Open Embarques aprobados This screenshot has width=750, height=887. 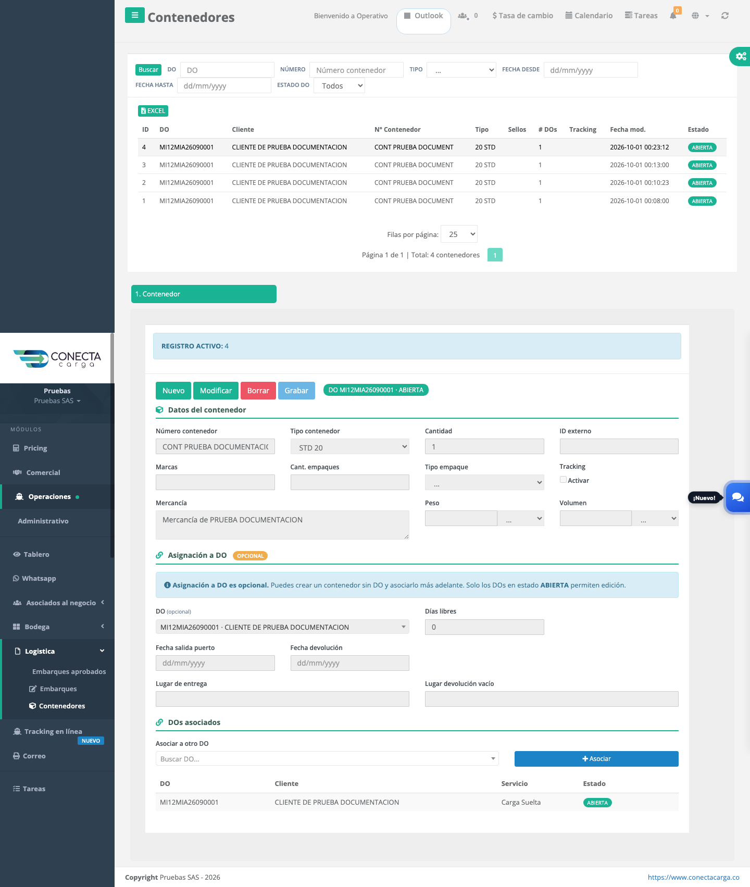[x=69, y=671]
